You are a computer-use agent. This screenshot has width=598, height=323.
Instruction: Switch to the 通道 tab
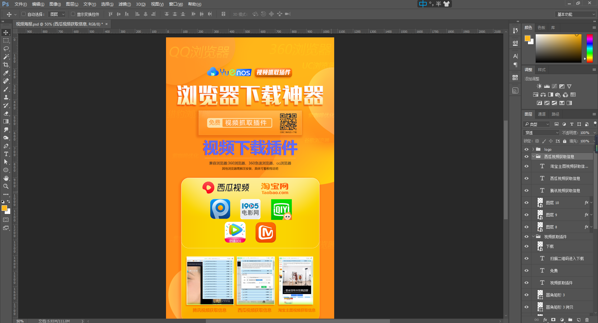click(542, 114)
